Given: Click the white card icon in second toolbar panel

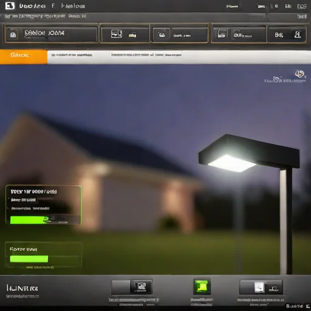Looking at the screenshot, I should [x=117, y=34].
